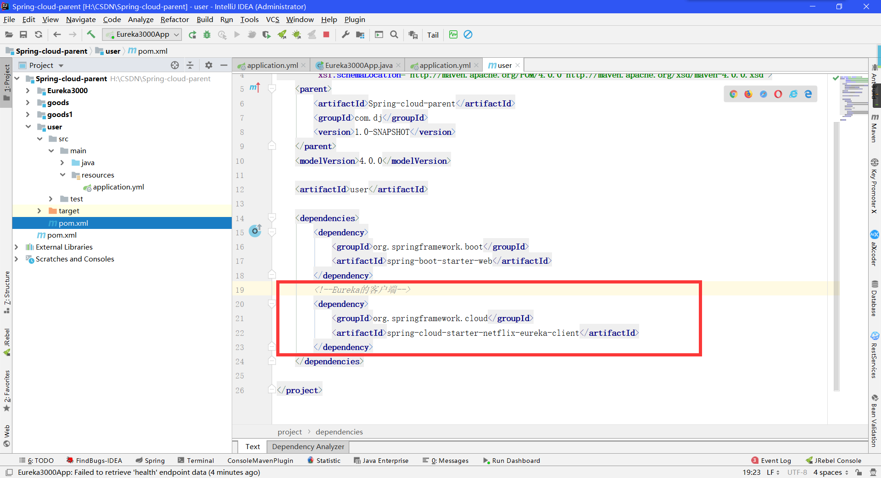The width and height of the screenshot is (881, 478).
Task: Close the user pom editor tab
Action: 518,65
